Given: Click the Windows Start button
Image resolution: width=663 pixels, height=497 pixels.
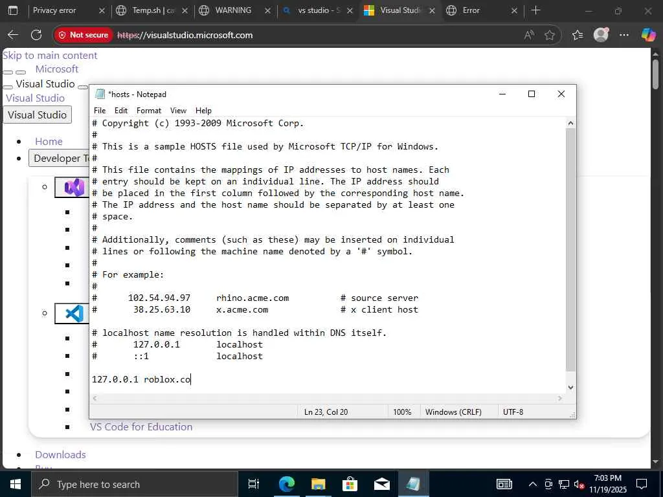Looking at the screenshot, I should click(16, 484).
